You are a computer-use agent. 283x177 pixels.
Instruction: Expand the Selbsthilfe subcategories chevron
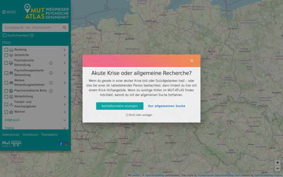coord(65,55)
